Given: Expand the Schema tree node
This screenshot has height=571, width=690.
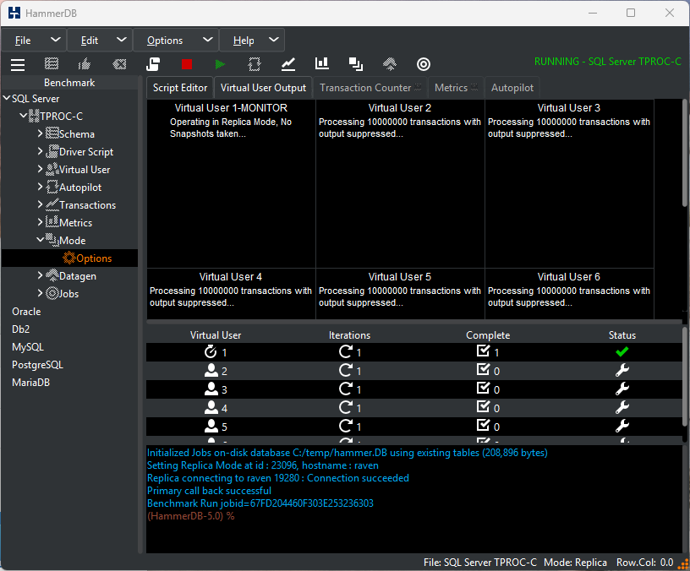Looking at the screenshot, I should point(40,133).
